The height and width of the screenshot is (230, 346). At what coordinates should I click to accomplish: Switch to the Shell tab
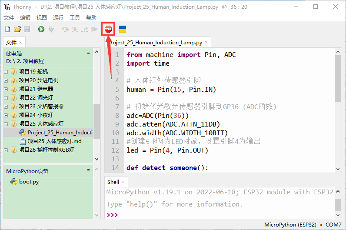(x=113, y=182)
